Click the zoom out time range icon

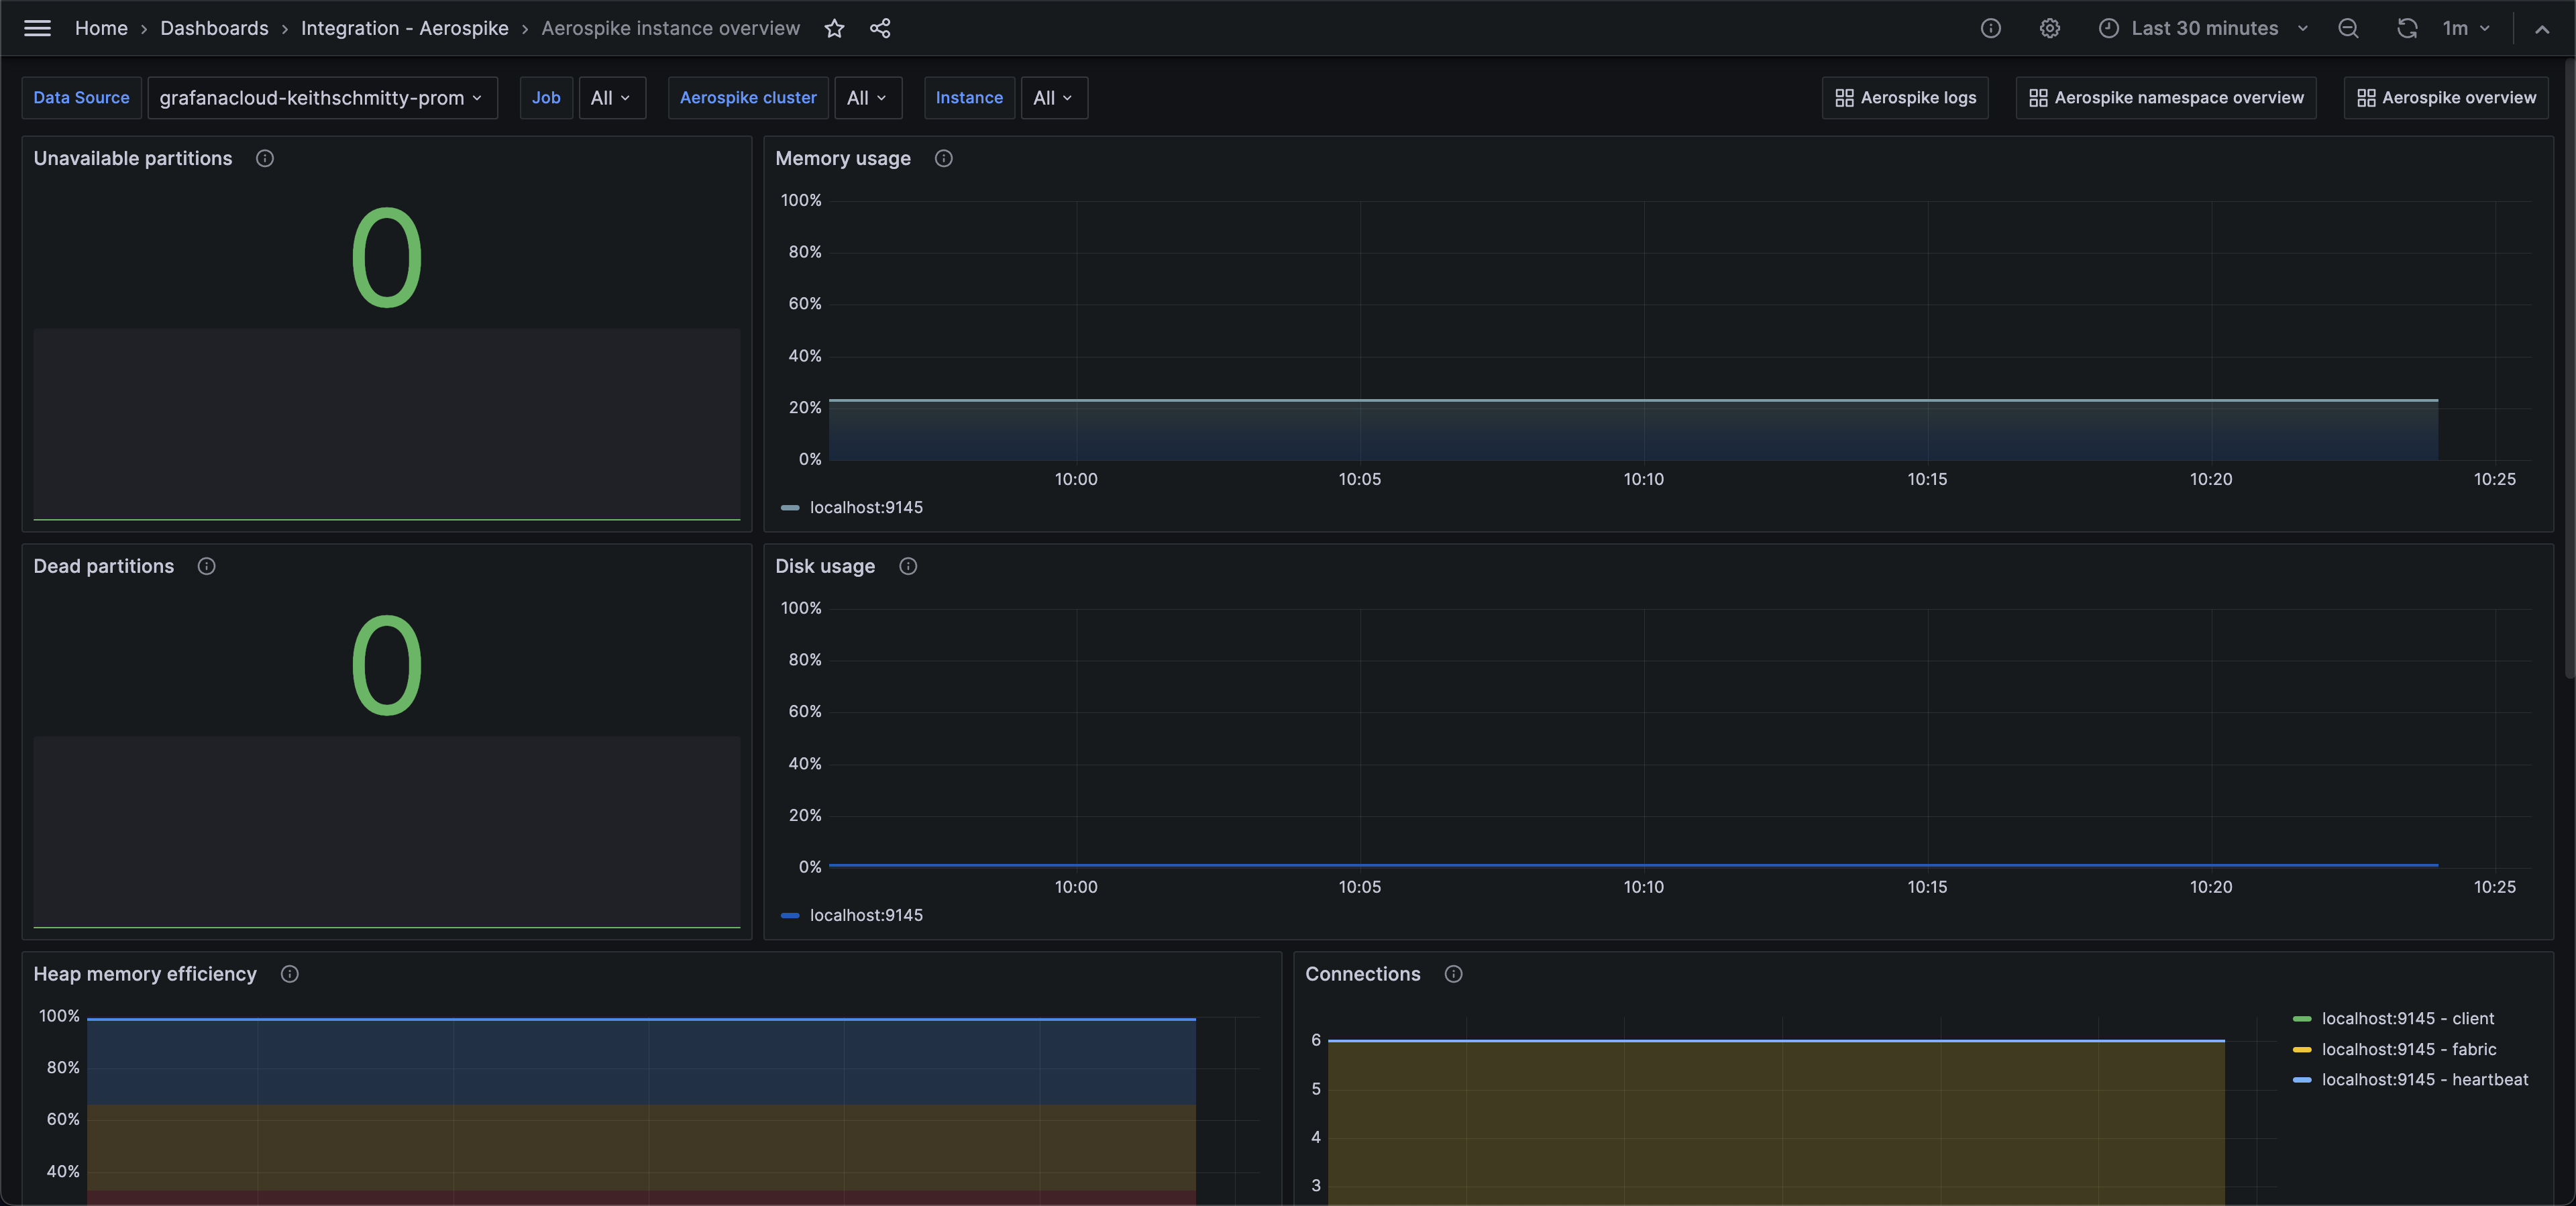2348,28
